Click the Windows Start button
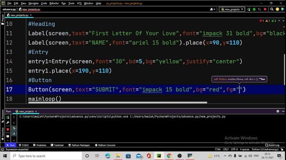286x160 pixels. pos(5,156)
